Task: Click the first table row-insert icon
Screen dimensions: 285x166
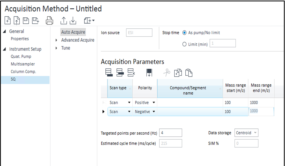Action: [109, 73]
